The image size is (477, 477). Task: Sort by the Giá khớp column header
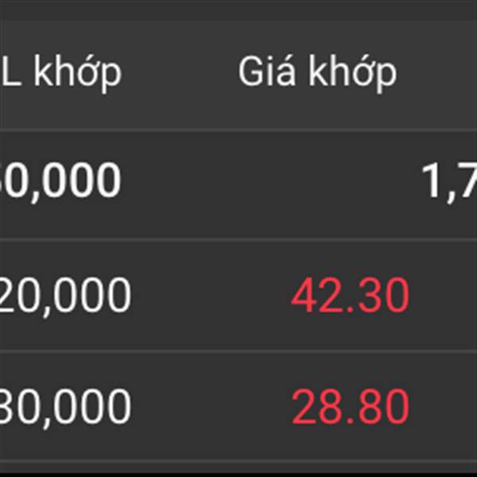[317, 73]
